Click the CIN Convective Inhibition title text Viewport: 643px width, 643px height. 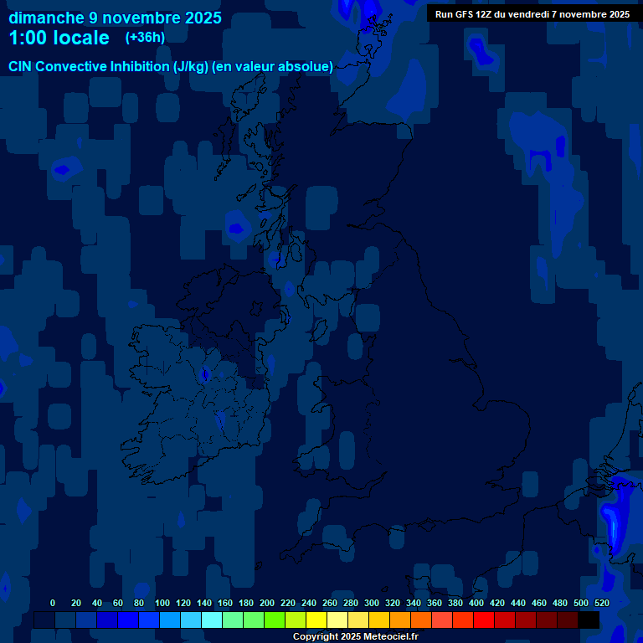(x=171, y=66)
